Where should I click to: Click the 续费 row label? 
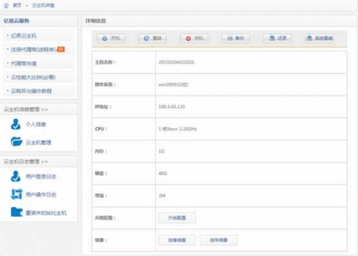(x=101, y=240)
